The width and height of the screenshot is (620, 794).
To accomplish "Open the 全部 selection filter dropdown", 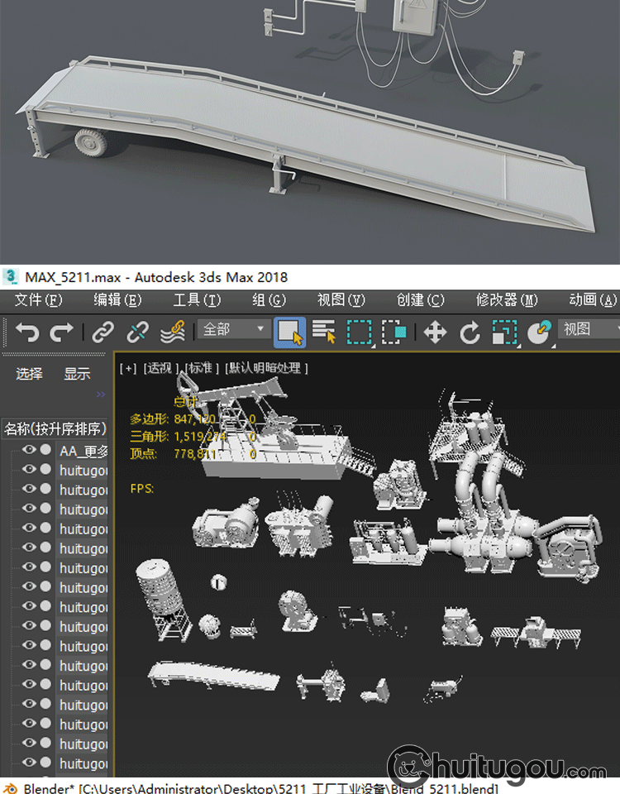I will [x=233, y=329].
